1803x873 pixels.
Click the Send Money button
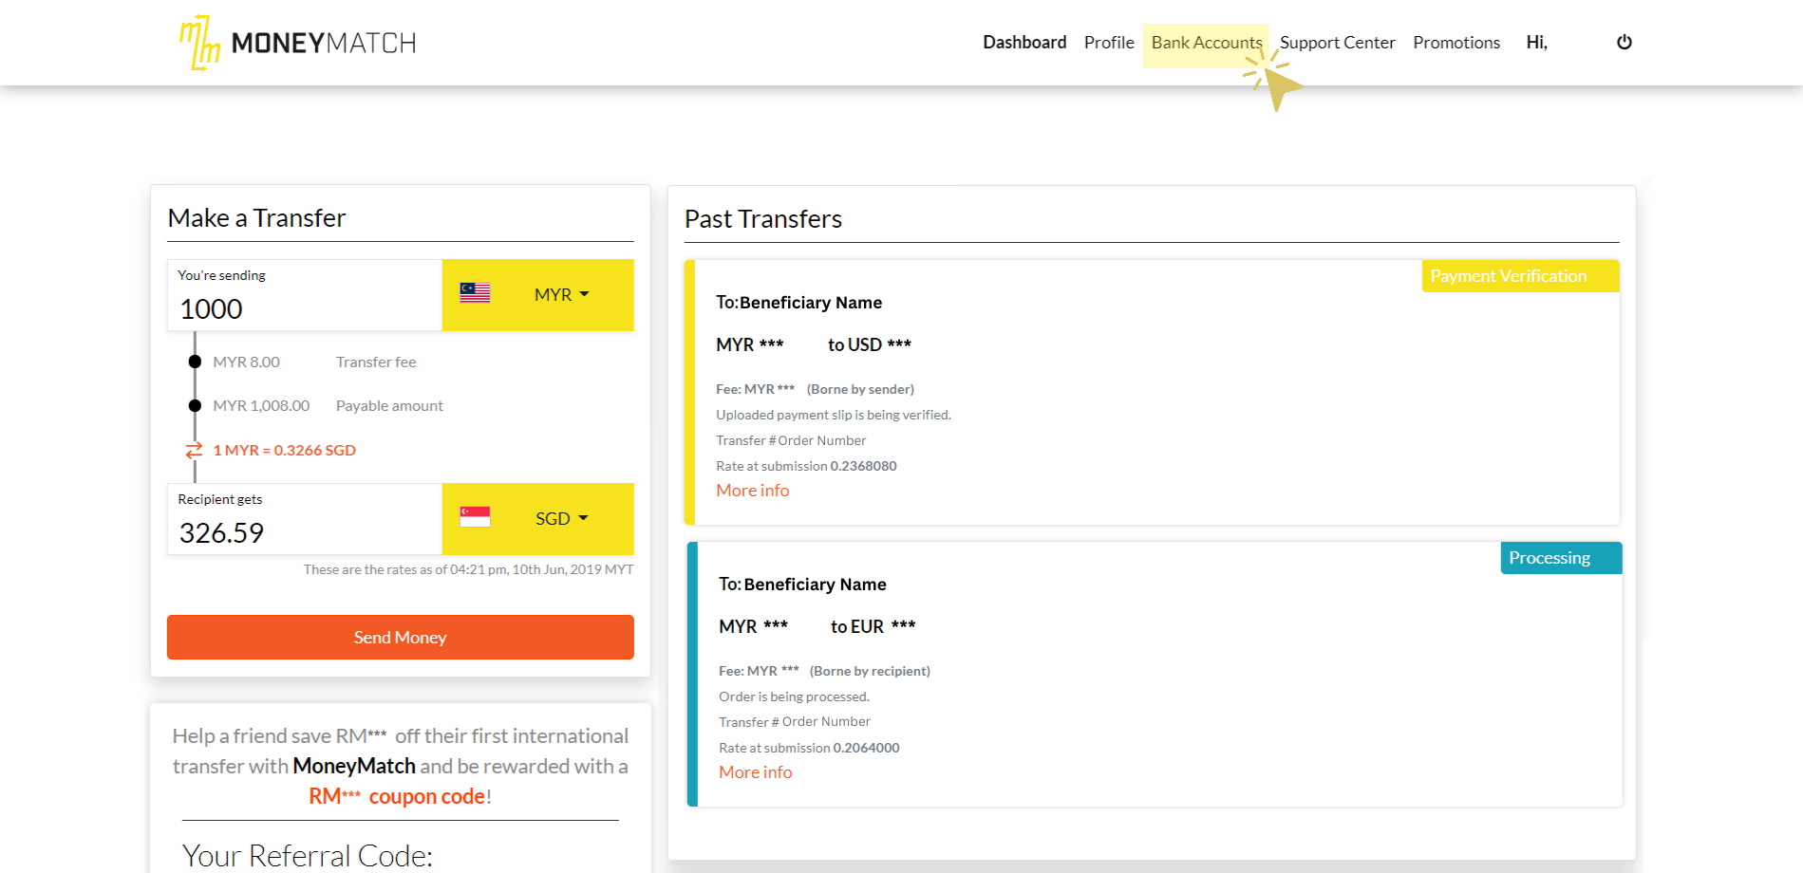[401, 637]
